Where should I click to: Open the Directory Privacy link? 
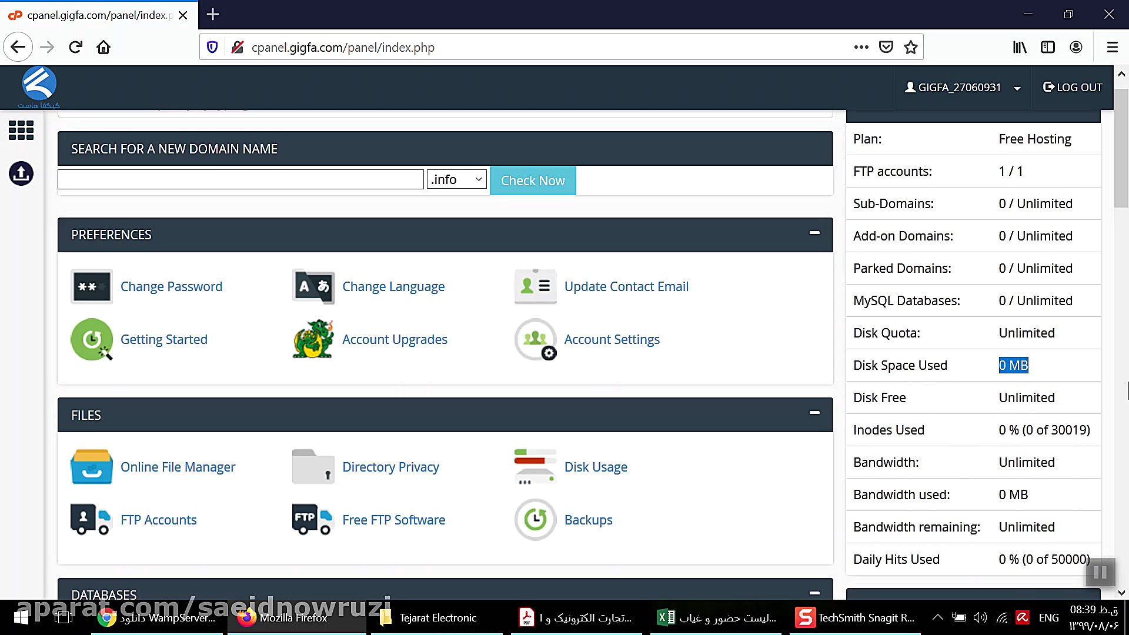pyautogui.click(x=390, y=467)
